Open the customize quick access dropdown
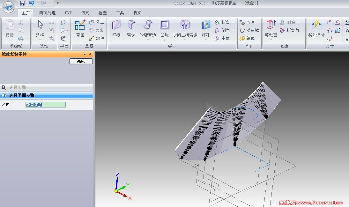This screenshot has height=207, width=349. pos(58,3)
